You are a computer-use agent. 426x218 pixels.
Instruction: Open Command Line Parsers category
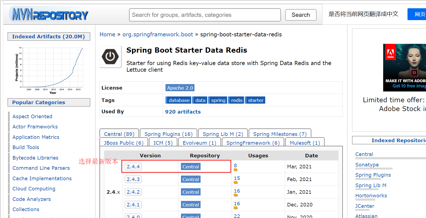41,168
